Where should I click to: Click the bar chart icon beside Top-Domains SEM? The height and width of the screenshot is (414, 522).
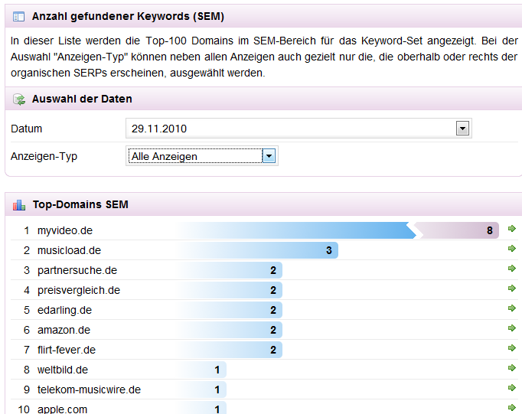(19, 204)
